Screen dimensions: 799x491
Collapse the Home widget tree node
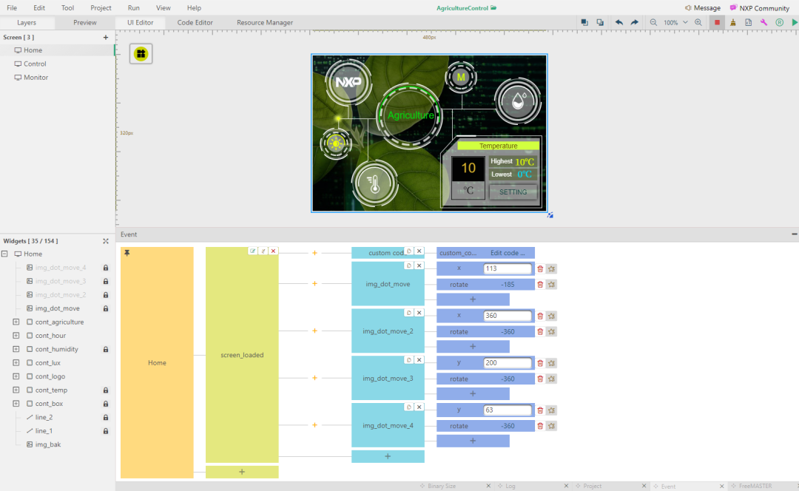click(x=4, y=254)
